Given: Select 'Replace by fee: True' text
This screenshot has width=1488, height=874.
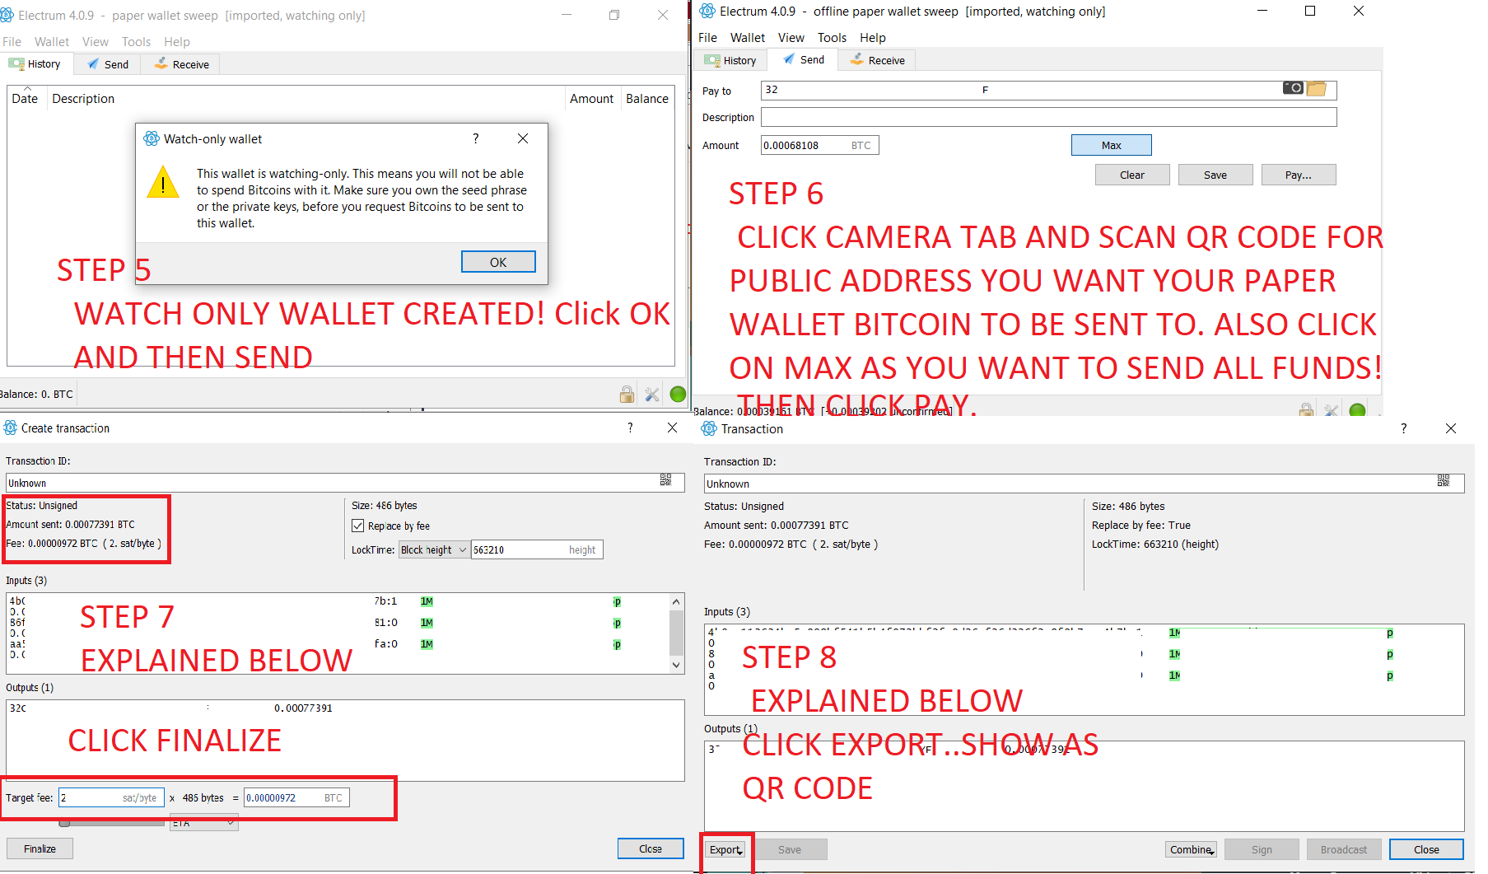Looking at the screenshot, I should click(1141, 525).
